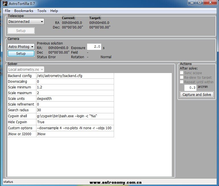Click the Scale units label cell
The width and height of the screenshot is (219, 186).
[x=22, y=99]
